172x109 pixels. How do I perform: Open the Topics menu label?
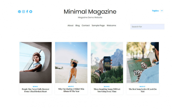(155, 11)
